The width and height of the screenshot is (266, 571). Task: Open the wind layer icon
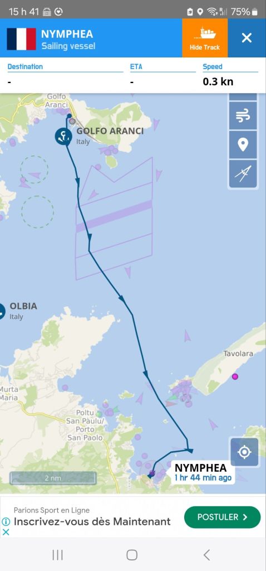pyautogui.click(x=243, y=116)
